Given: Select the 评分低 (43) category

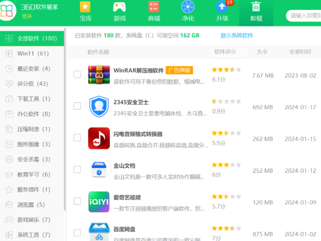Looking at the screenshot, I should click(32, 84).
